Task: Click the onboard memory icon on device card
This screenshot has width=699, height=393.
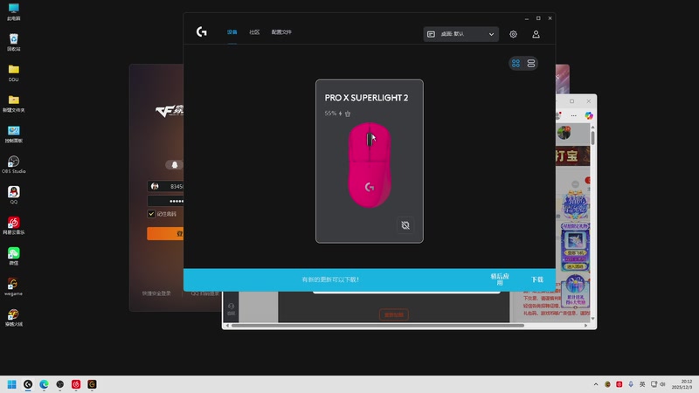Action: click(x=405, y=225)
